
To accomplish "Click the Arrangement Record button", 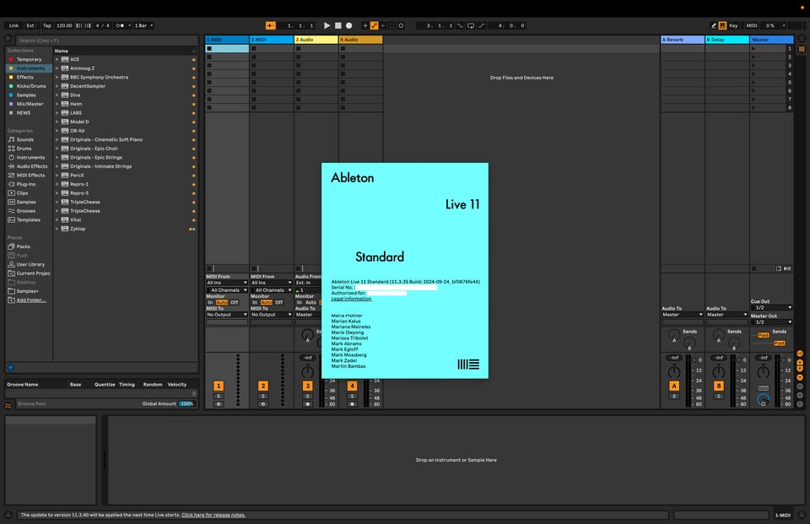I will (348, 26).
